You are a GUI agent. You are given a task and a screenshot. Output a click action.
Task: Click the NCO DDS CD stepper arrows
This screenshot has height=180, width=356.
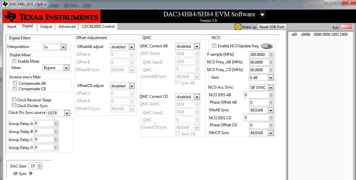point(271,118)
